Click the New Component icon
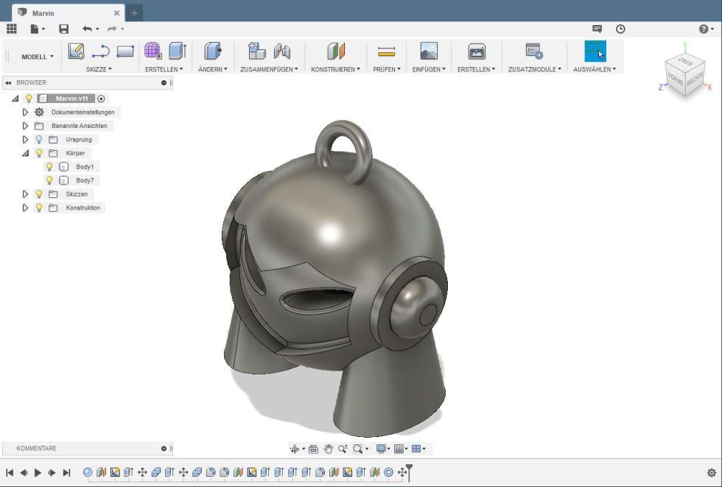This screenshot has width=722, height=487. [x=257, y=51]
